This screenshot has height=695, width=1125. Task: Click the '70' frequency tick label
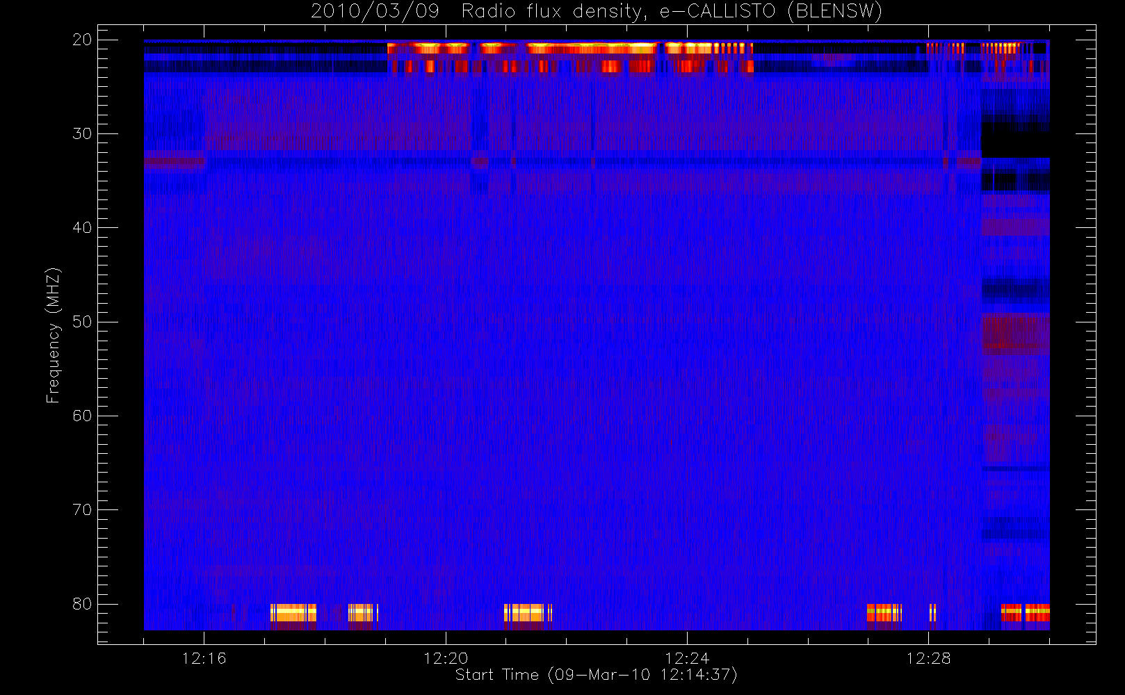pos(82,509)
